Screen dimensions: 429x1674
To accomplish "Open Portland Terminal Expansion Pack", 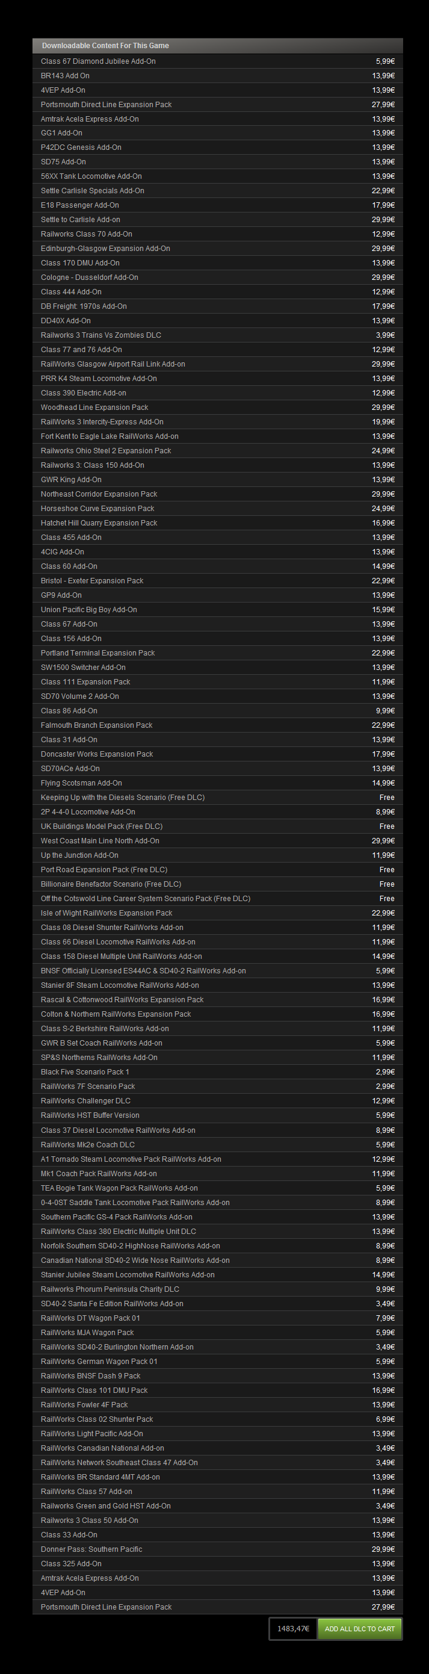I will (218, 653).
